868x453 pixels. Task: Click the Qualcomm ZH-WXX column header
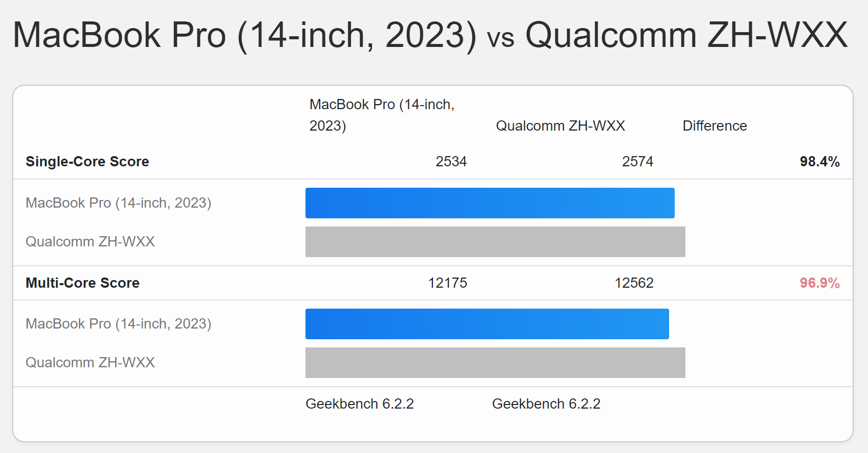pos(560,126)
